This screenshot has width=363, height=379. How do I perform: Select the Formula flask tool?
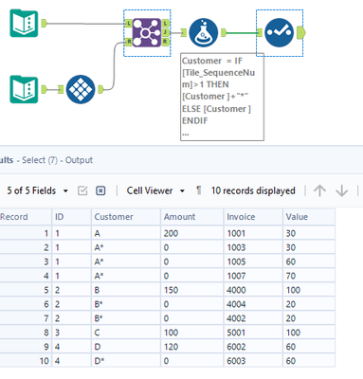point(204,32)
